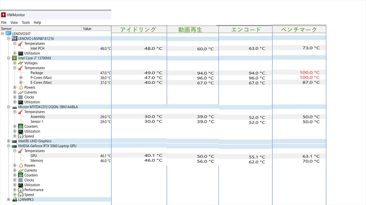Expand the P-Cores (Max) temperature row
This screenshot has width=366, height=205.
21,78
